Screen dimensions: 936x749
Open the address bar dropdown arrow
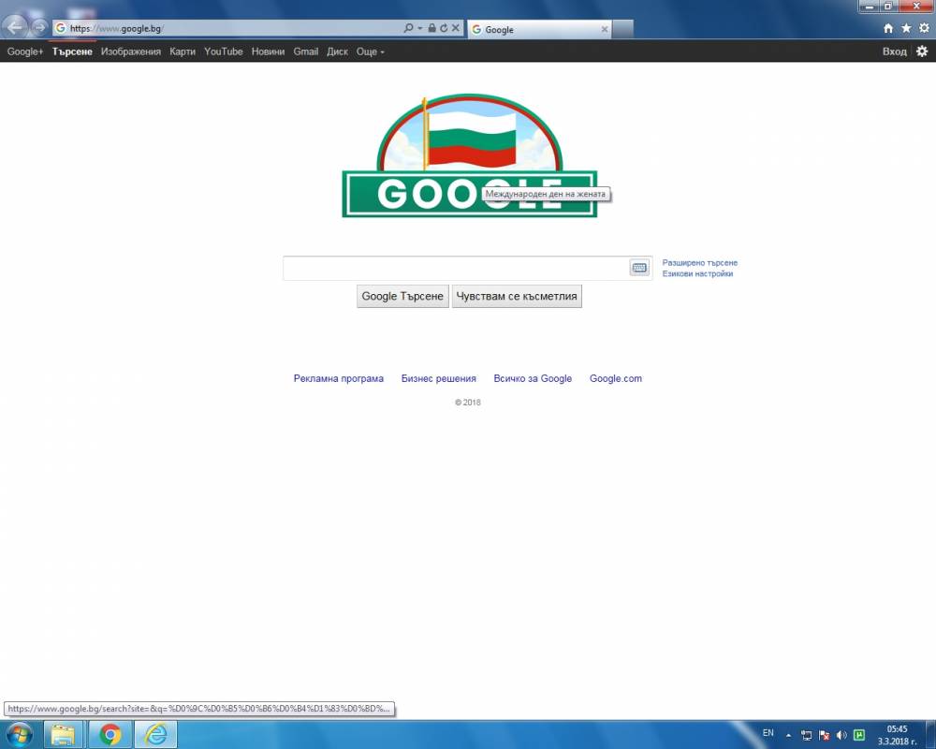tap(419, 28)
